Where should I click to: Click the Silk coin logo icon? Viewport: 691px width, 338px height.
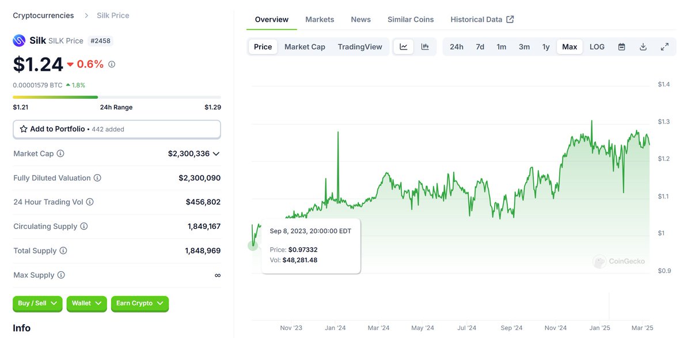coord(20,41)
